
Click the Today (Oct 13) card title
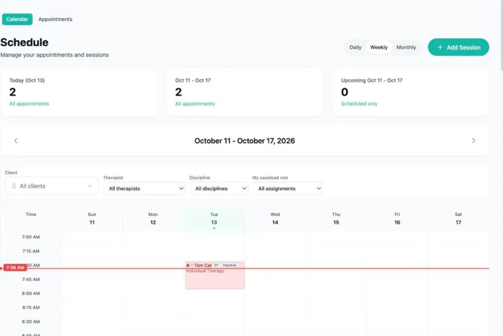(x=27, y=80)
